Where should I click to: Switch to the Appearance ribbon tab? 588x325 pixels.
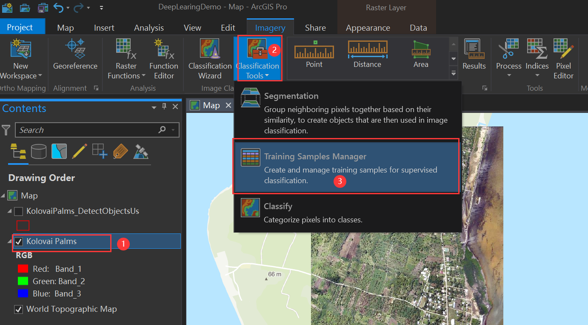click(x=368, y=28)
